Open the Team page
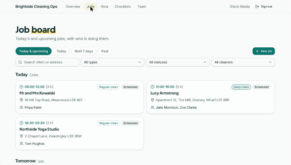This screenshot has height=165, width=291. (x=142, y=6)
